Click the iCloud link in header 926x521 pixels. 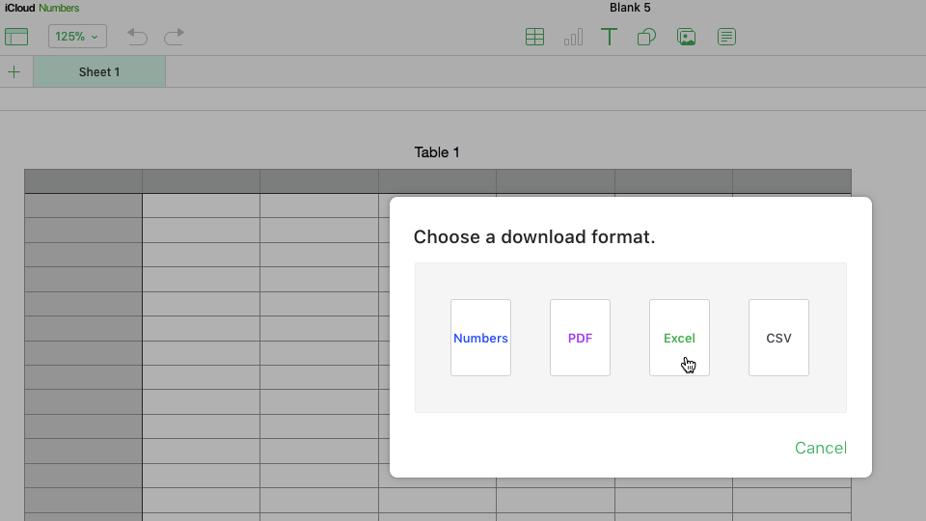click(x=20, y=8)
